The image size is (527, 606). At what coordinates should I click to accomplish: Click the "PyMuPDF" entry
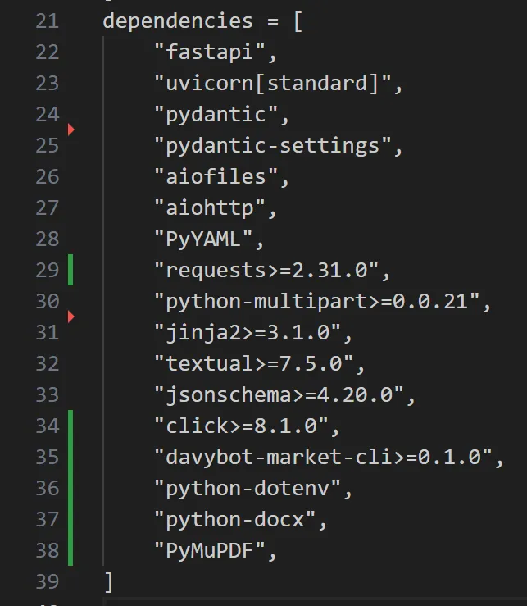[210, 551]
